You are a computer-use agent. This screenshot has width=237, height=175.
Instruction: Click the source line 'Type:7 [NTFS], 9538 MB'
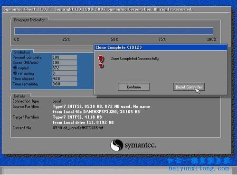(101, 107)
